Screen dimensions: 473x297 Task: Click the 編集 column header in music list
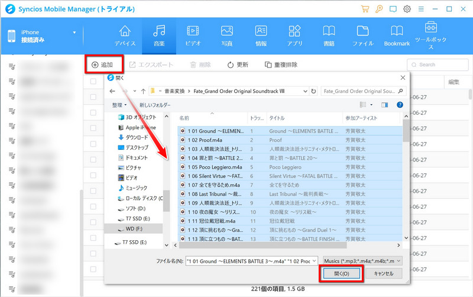pos(453,82)
